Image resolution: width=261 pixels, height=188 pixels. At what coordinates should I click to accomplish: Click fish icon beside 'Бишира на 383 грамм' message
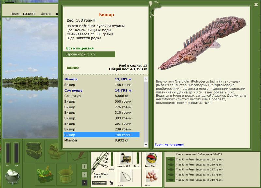coord(170,175)
